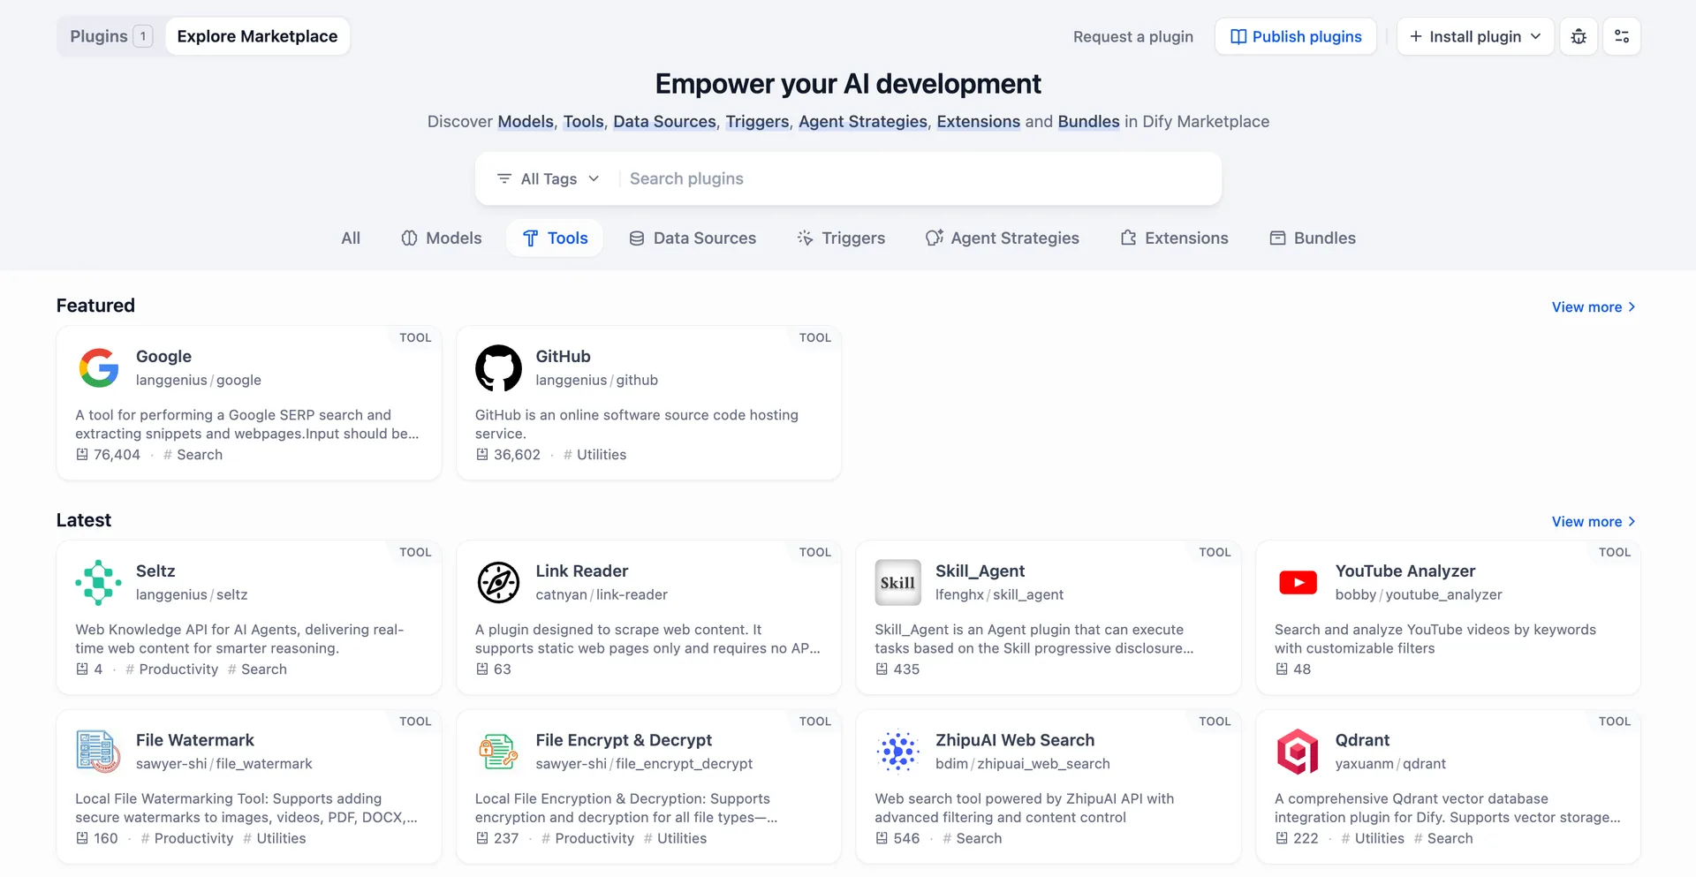Viewport: 1696px width, 877px height.
Task: Click the ZhipuAI Web Search icon
Action: [898, 751]
